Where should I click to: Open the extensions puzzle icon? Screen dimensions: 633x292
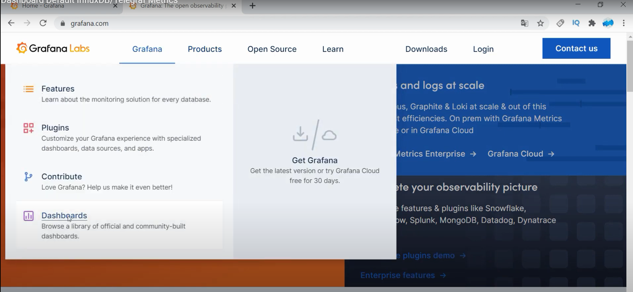tap(592, 23)
